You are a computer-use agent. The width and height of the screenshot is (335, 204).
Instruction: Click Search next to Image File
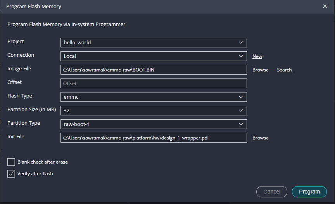coord(284,70)
